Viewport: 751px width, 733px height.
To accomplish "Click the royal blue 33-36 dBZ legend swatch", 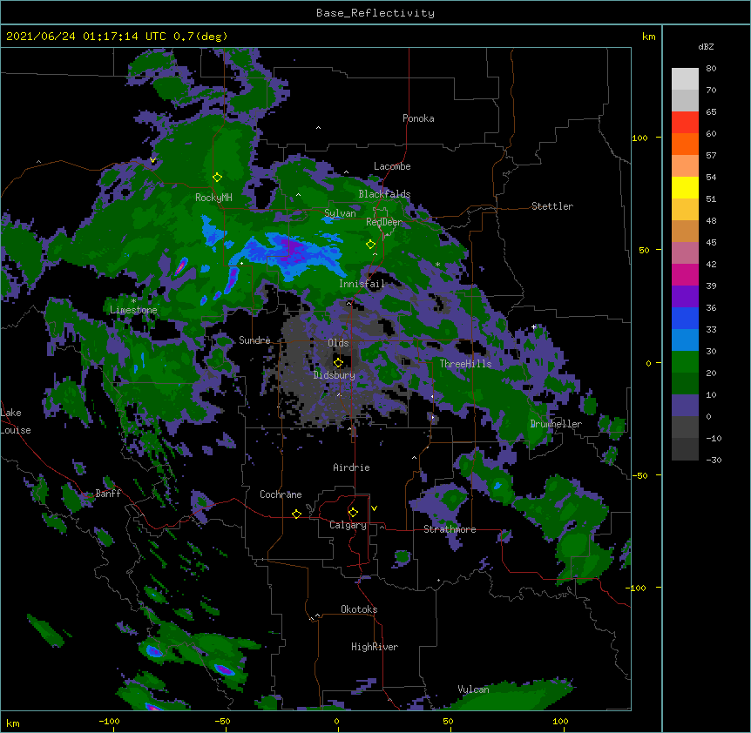I will pyautogui.click(x=685, y=318).
